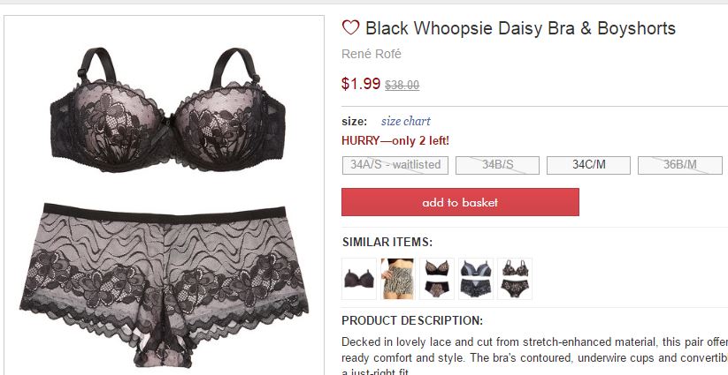The height and width of the screenshot is (375, 728).
Task: Click the crossed-out $38.00 original price
Action: (402, 86)
